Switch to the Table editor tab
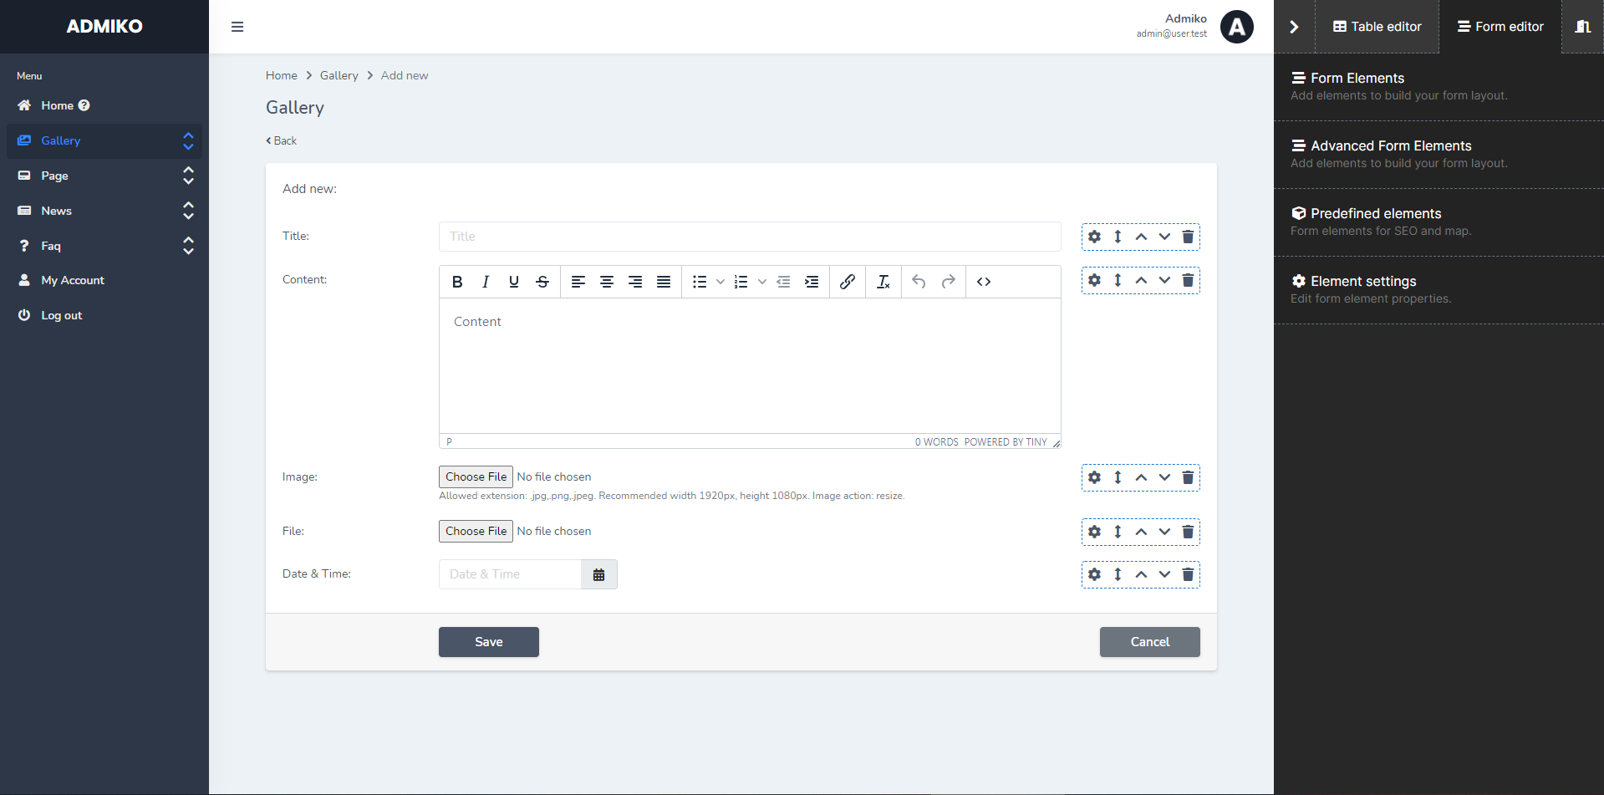1604x795 pixels. coord(1377,26)
